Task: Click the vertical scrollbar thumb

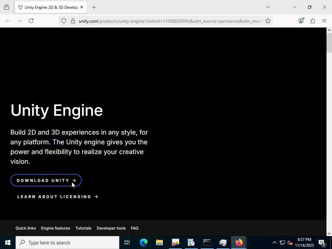Action: click(x=329, y=42)
